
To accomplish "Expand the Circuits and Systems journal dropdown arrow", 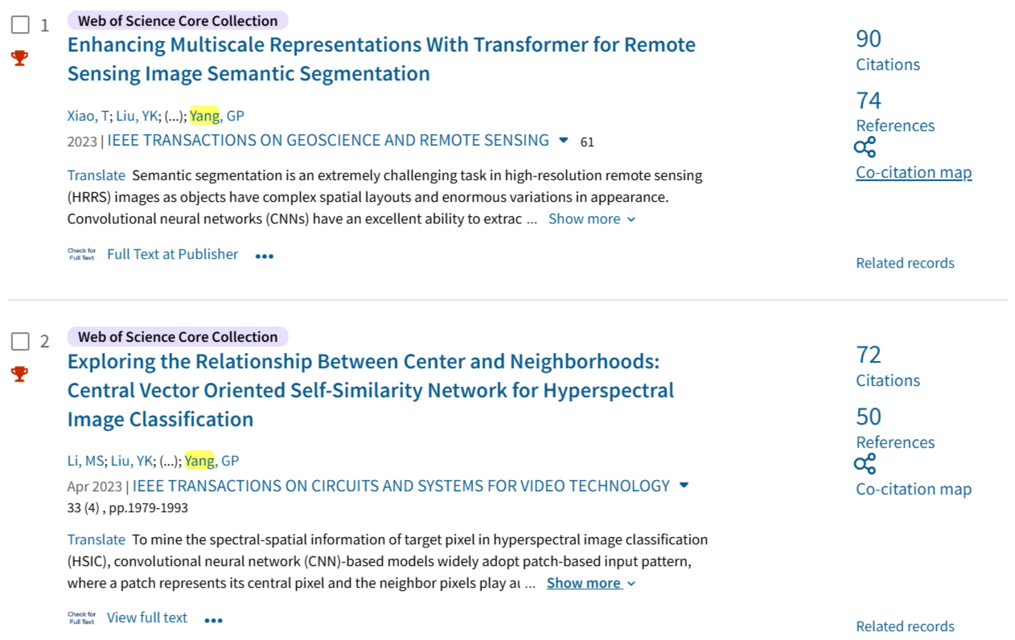I will (x=684, y=486).
